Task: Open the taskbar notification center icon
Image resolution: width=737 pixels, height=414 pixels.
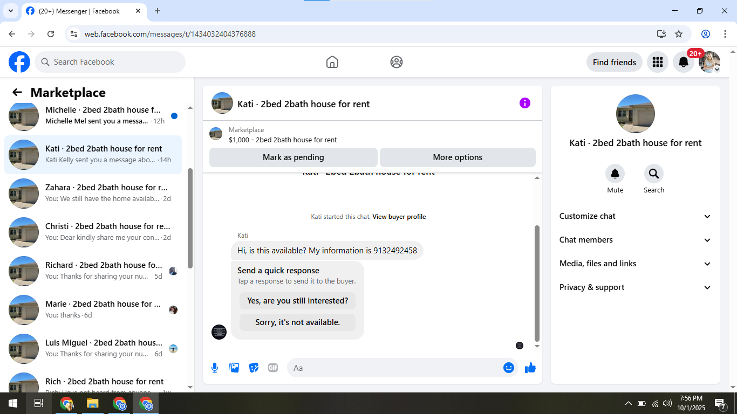Action: point(720,403)
